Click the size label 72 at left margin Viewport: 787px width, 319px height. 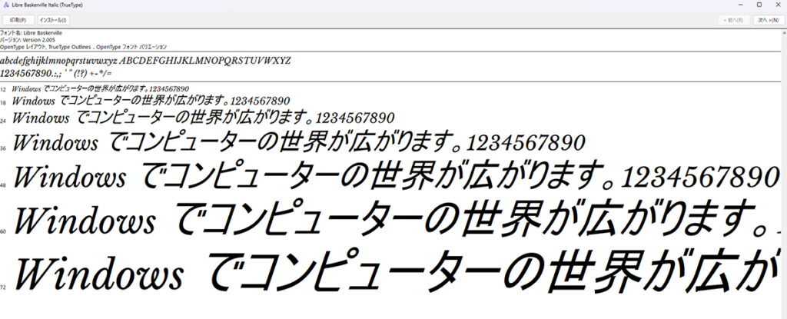coord(3,287)
